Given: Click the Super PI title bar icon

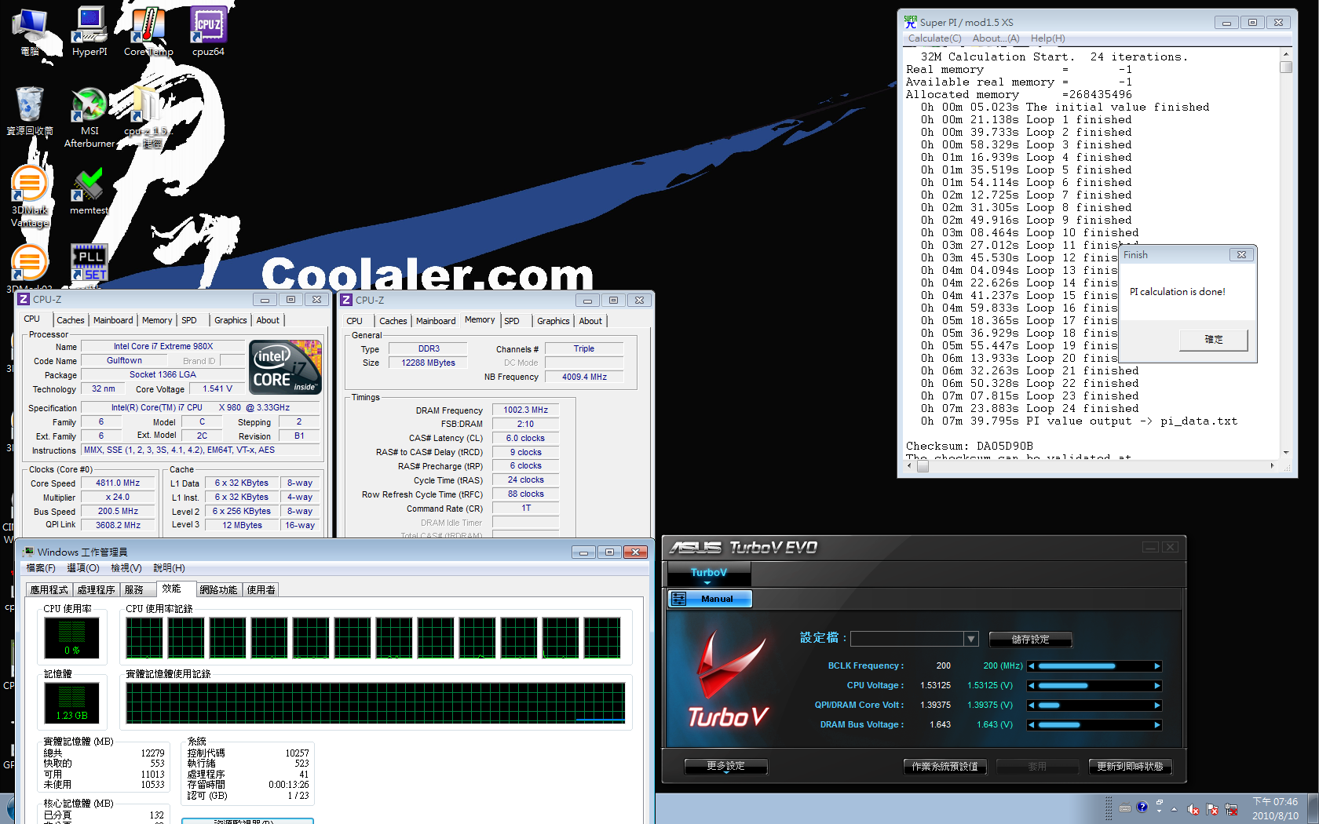Looking at the screenshot, I should pyautogui.click(x=911, y=22).
